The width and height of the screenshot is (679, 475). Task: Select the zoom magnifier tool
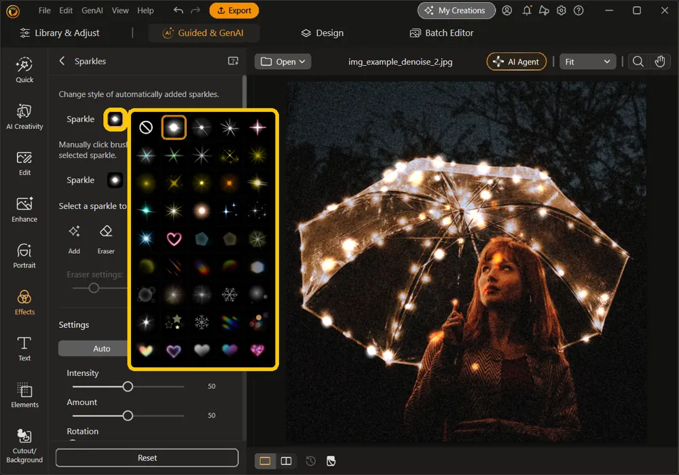pyautogui.click(x=638, y=62)
